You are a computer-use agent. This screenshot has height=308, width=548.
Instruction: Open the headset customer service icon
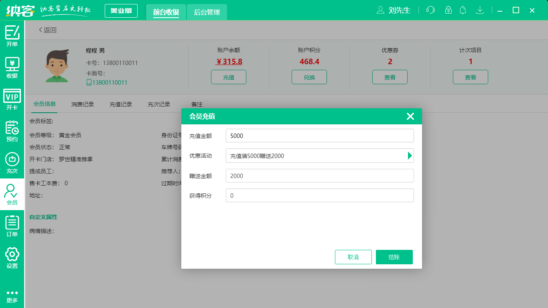430,10
